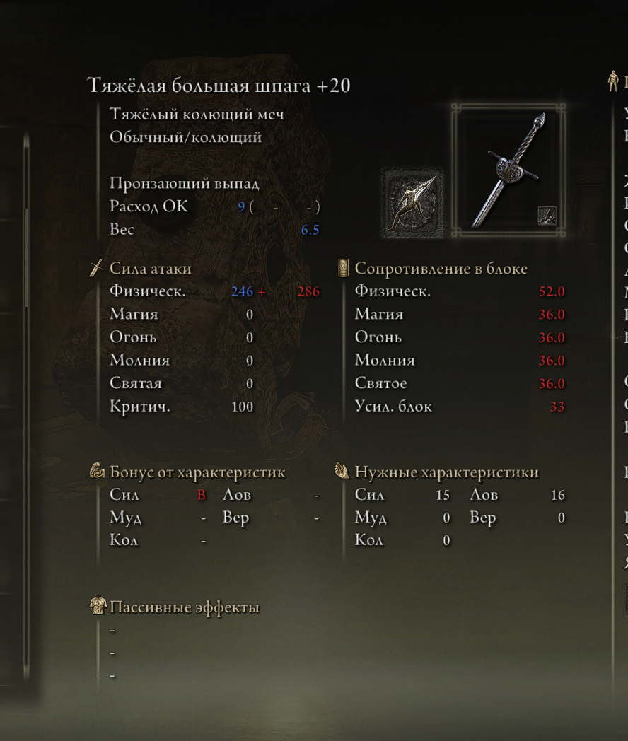Screen dimensions: 628x741
Task: Click the Физическ. attack value 246 + 286
Action: (x=275, y=291)
